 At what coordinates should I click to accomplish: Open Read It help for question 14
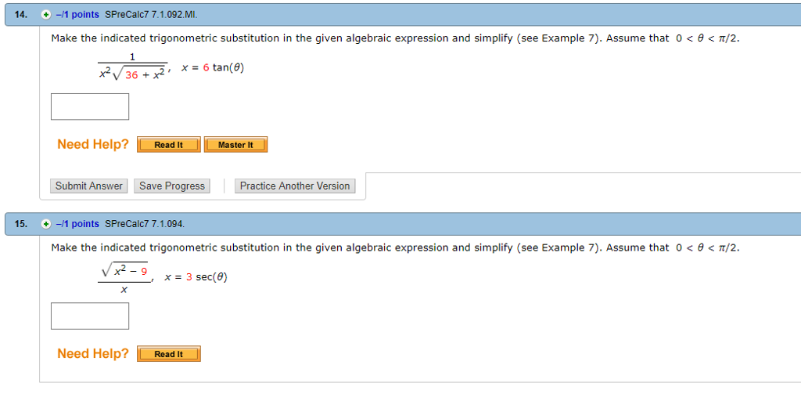(x=169, y=145)
